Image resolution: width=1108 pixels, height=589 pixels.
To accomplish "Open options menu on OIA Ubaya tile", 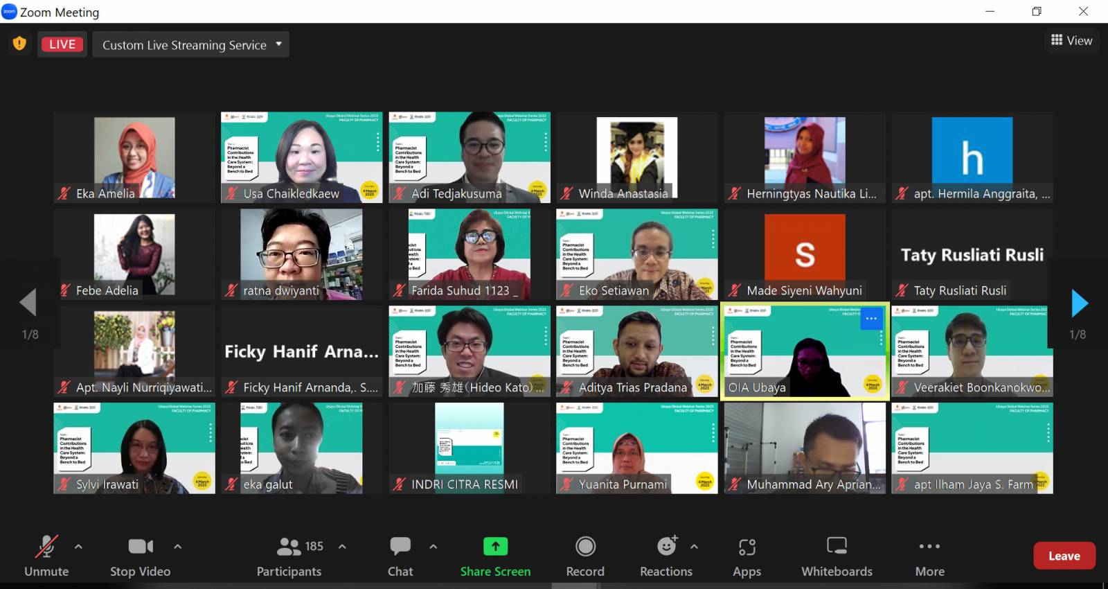I will click(x=870, y=319).
